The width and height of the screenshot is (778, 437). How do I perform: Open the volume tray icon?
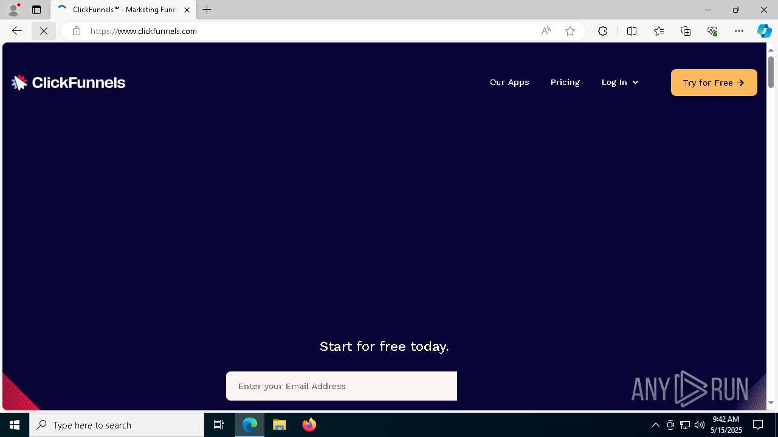click(x=700, y=425)
